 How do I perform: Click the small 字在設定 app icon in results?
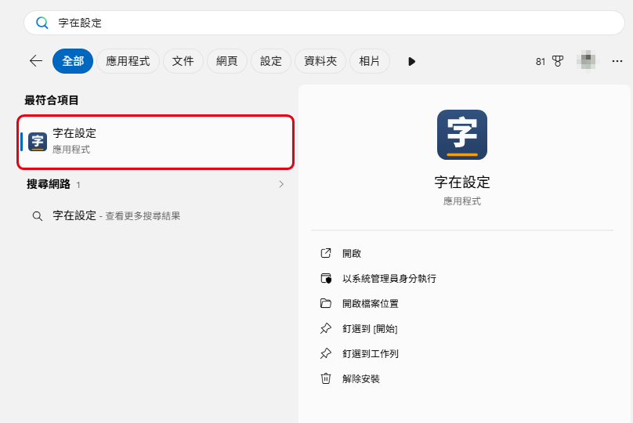[x=38, y=142]
